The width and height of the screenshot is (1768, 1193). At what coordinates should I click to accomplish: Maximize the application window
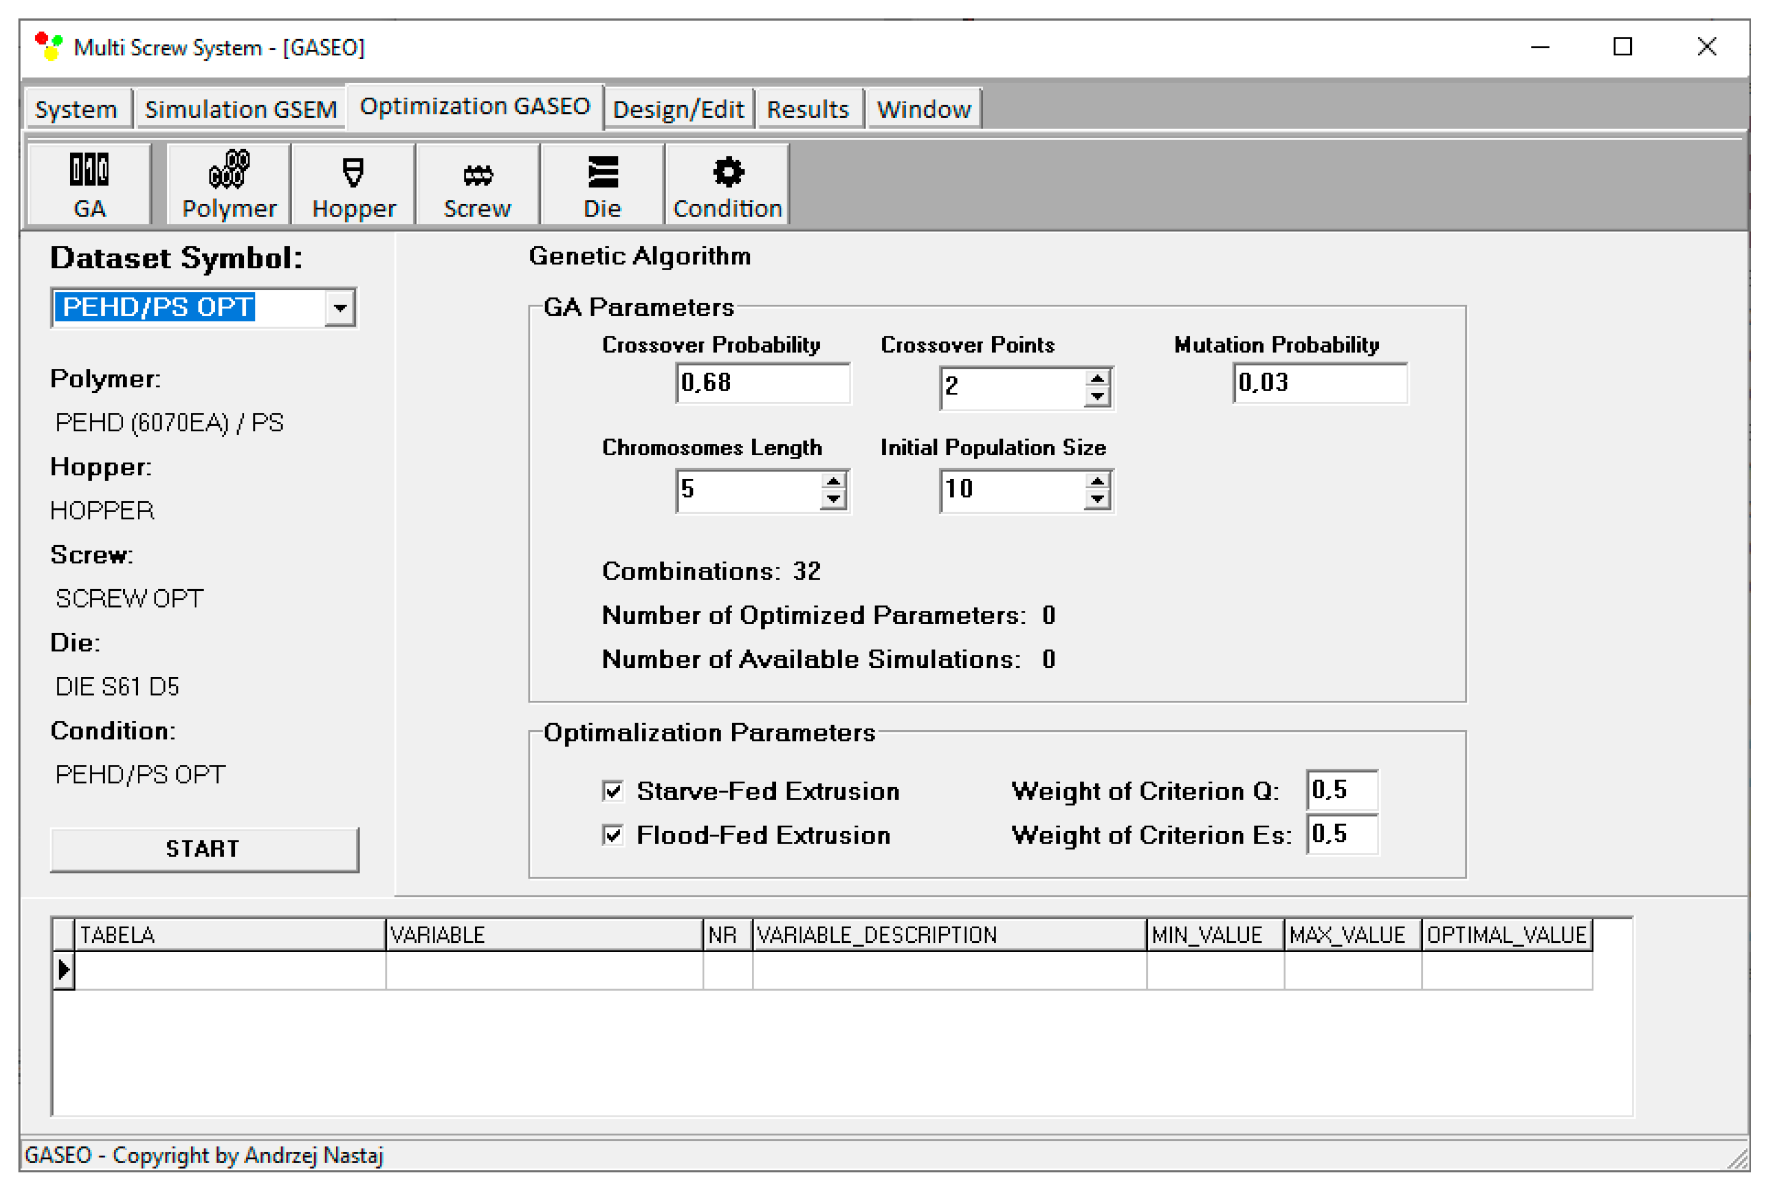tap(1623, 47)
